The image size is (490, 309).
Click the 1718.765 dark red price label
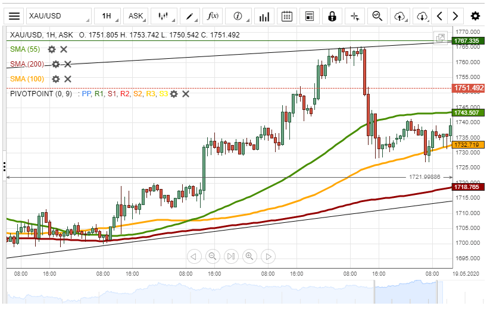pos(468,187)
